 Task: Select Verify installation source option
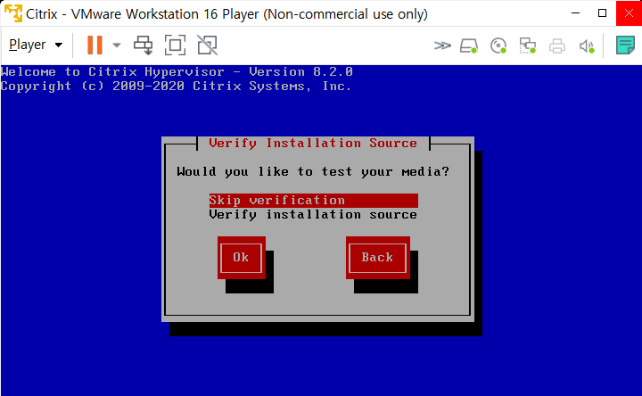point(313,215)
